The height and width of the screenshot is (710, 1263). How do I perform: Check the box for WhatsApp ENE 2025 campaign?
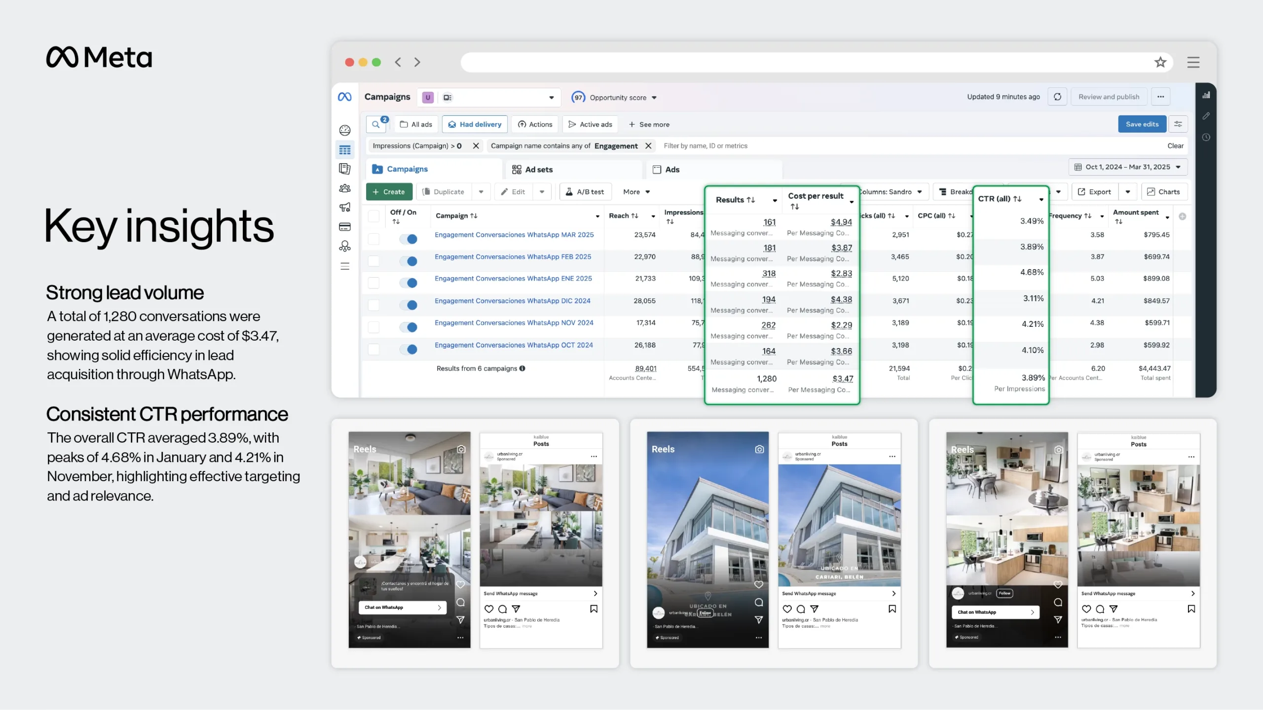click(x=374, y=283)
